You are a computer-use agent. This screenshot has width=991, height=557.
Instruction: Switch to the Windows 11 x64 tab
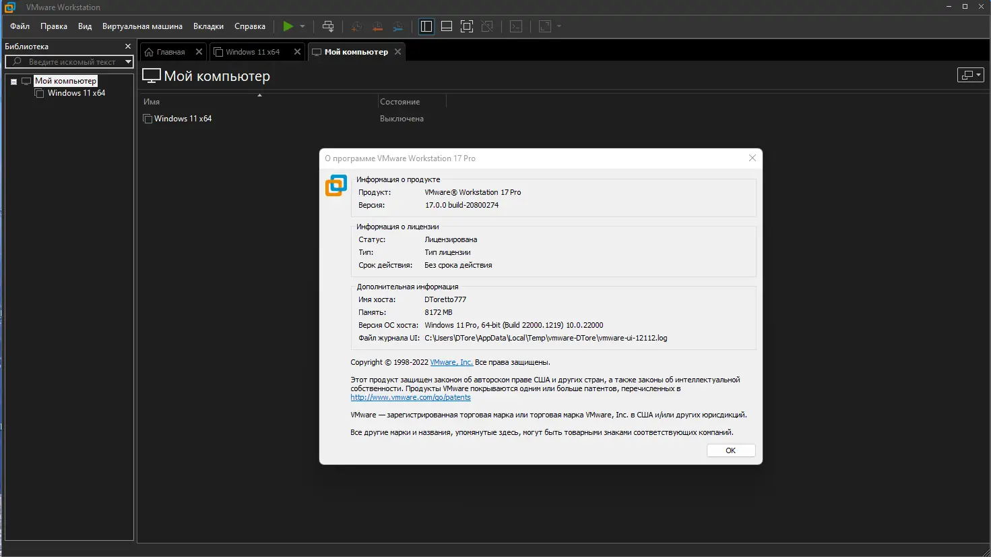253,52
